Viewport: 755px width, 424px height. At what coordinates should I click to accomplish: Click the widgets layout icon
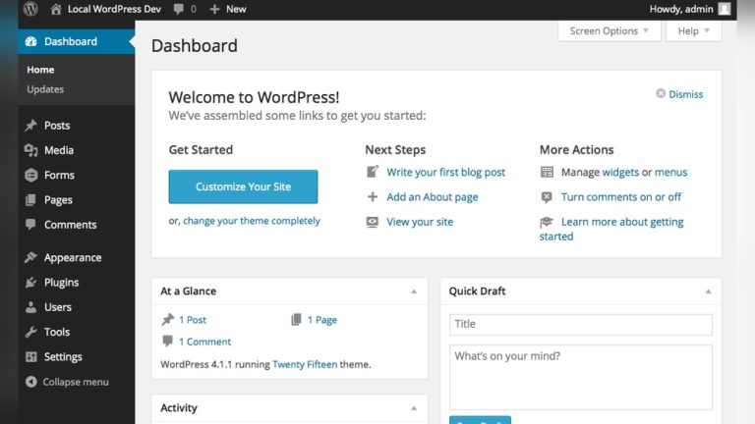pyautogui.click(x=547, y=172)
